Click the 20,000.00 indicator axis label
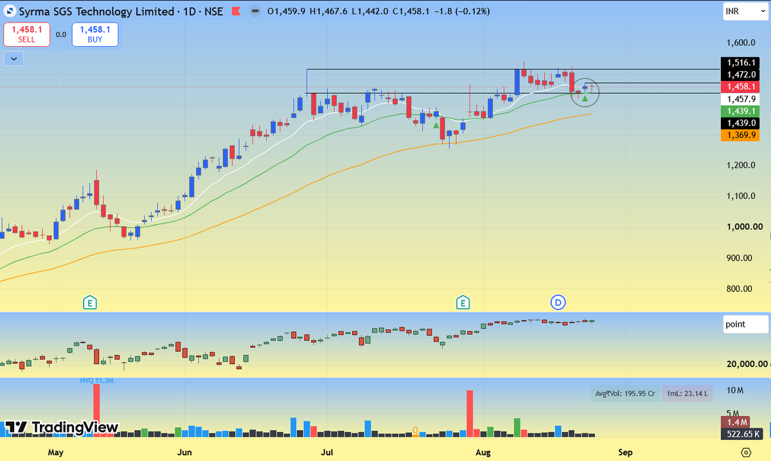Screen dimensions: 771x461 click(747, 363)
